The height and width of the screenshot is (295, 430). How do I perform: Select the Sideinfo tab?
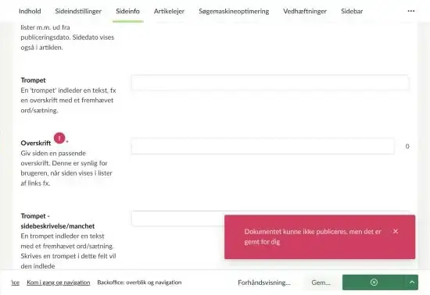click(127, 11)
